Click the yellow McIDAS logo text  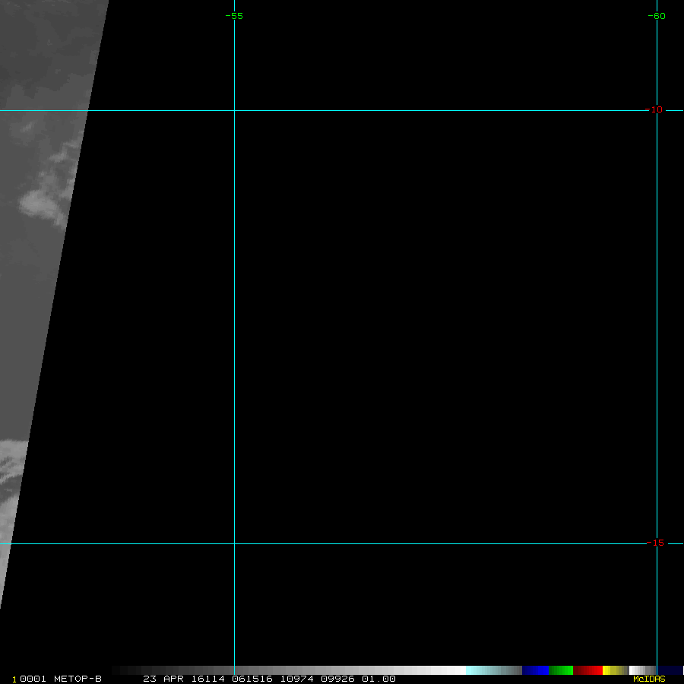(648, 679)
